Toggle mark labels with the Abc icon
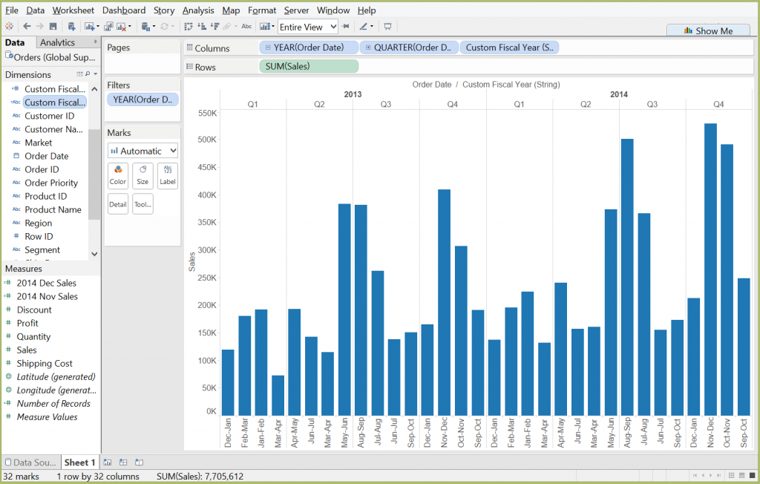Viewport: 760px width, 484px height. (246, 27)
